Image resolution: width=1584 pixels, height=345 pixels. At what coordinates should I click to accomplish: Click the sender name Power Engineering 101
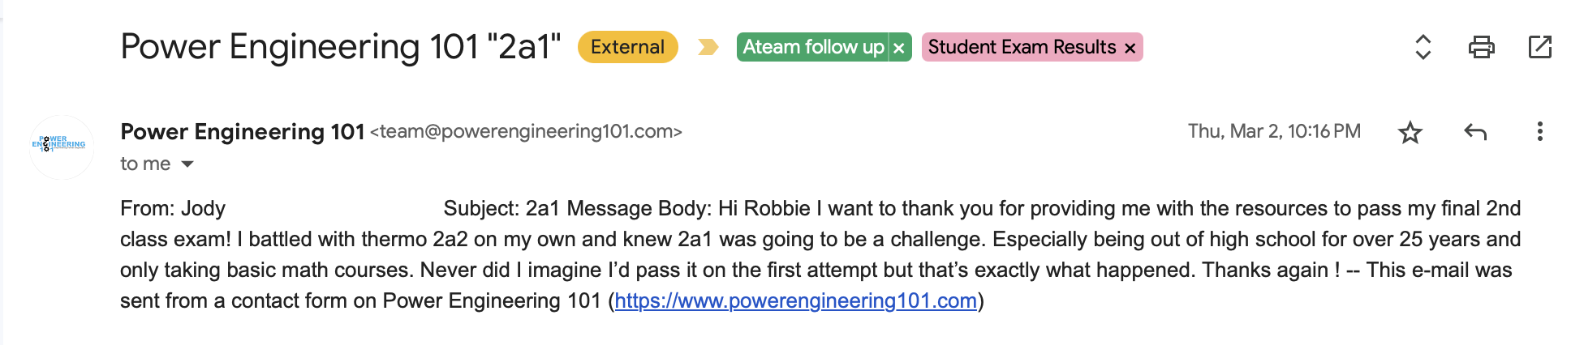tap(242, 131)
